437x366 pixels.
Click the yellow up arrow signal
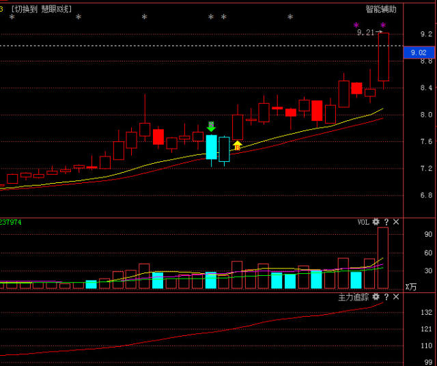237,145
